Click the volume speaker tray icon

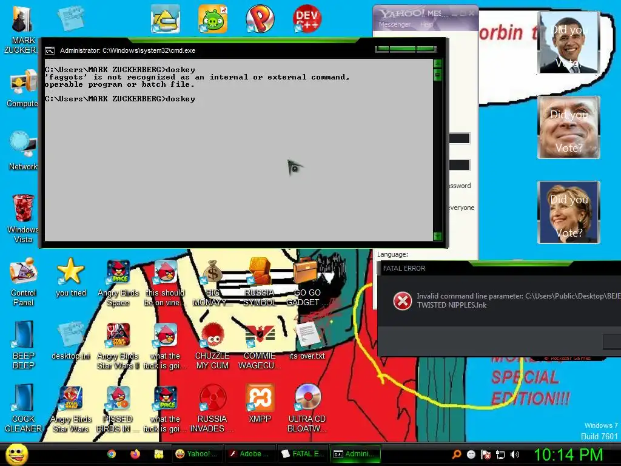pyautogui.click(x=515, y=454)
